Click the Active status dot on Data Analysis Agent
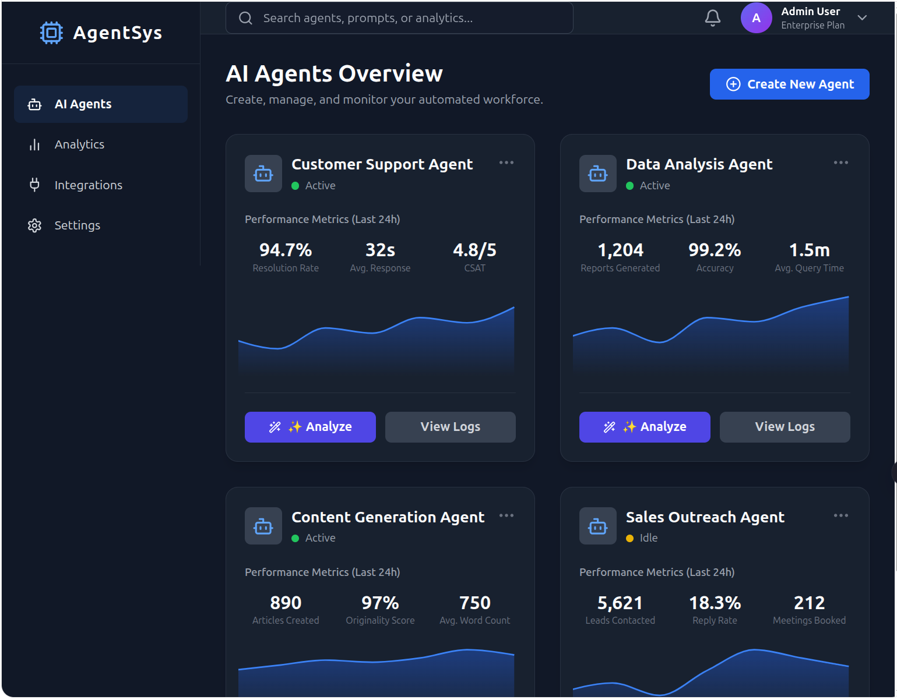The image size is (897, 700). coord(630,185)
